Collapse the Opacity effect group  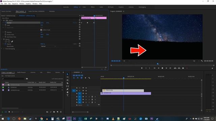[x=2, y=39]
